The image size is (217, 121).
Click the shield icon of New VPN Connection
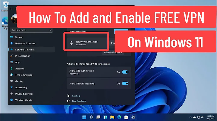(x=71, y=43)
